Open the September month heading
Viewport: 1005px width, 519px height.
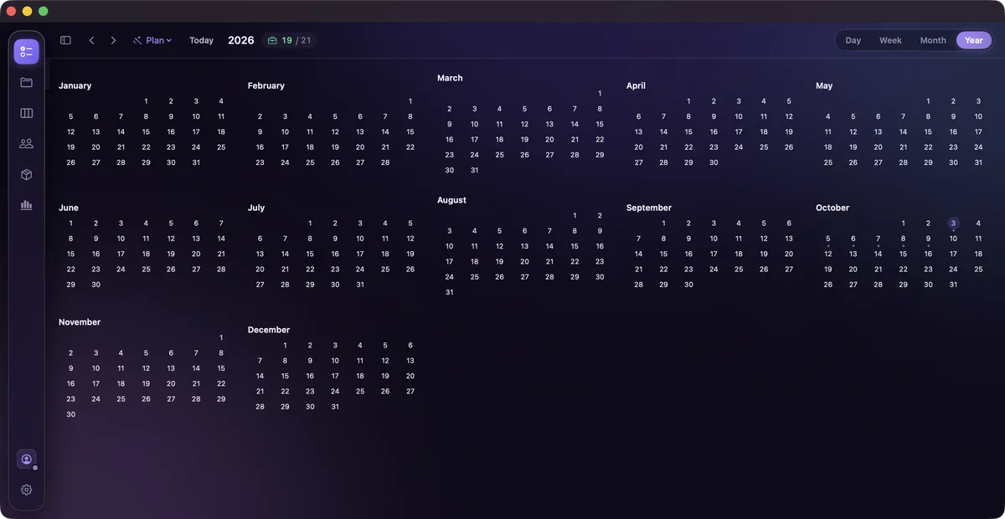click(649, 208)
